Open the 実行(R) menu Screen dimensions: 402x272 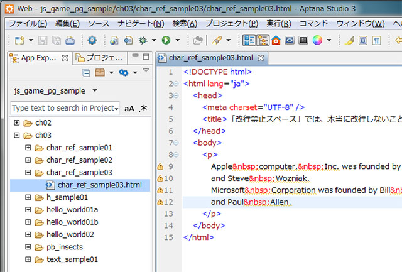(279, 24)
